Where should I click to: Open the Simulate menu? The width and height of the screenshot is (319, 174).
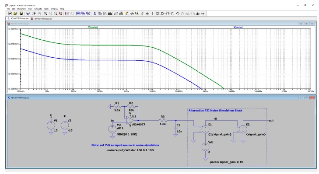pyautogui.click(x=38, y=9)
